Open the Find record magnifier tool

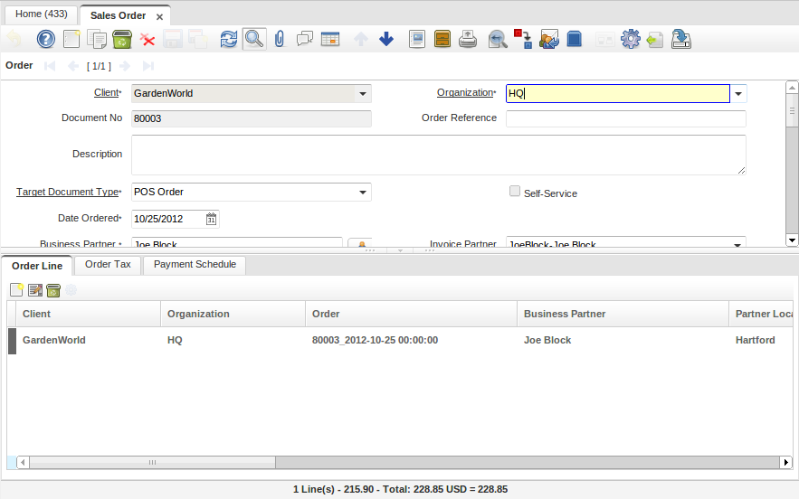click(x=254, y=39)
